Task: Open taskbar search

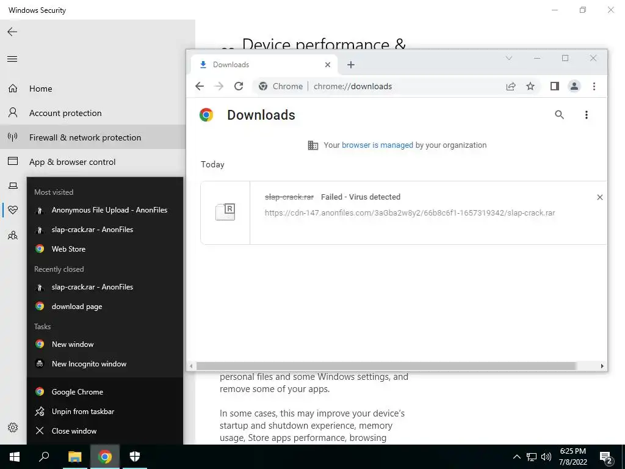Action: tap(44, 457)
